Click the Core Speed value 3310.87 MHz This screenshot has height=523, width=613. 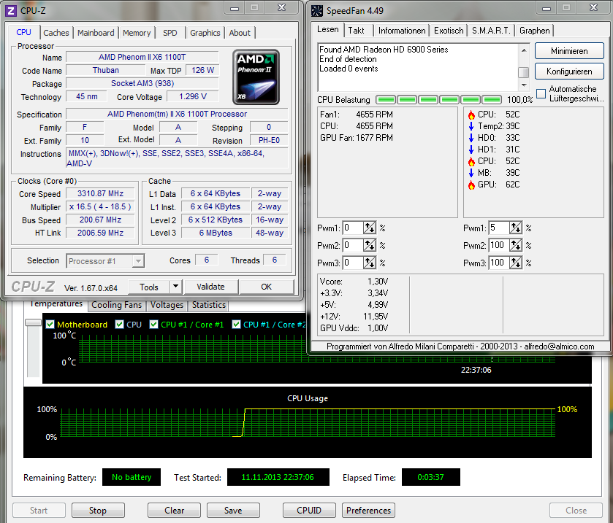pyautogui.click(x=101, y=193)
